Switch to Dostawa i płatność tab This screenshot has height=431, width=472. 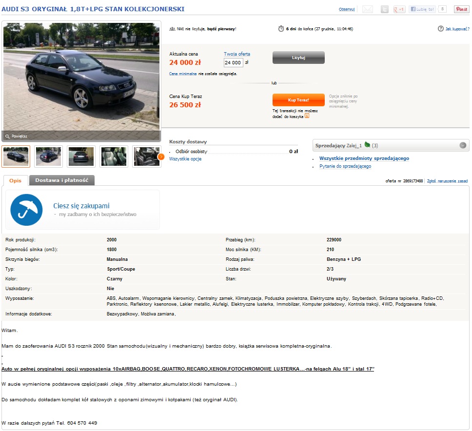click(62, 180)
